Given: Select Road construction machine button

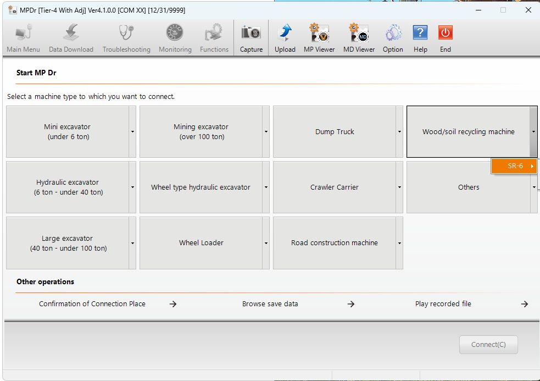Looking at the screenshot, I should 335,243.
